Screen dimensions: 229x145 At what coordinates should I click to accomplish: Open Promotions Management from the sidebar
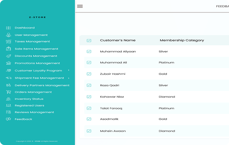(37, 63)
